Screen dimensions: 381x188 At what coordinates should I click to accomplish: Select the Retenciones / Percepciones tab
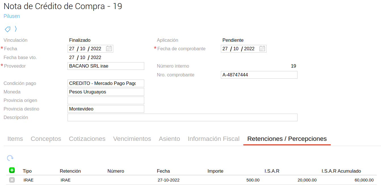tap(287, 139)
